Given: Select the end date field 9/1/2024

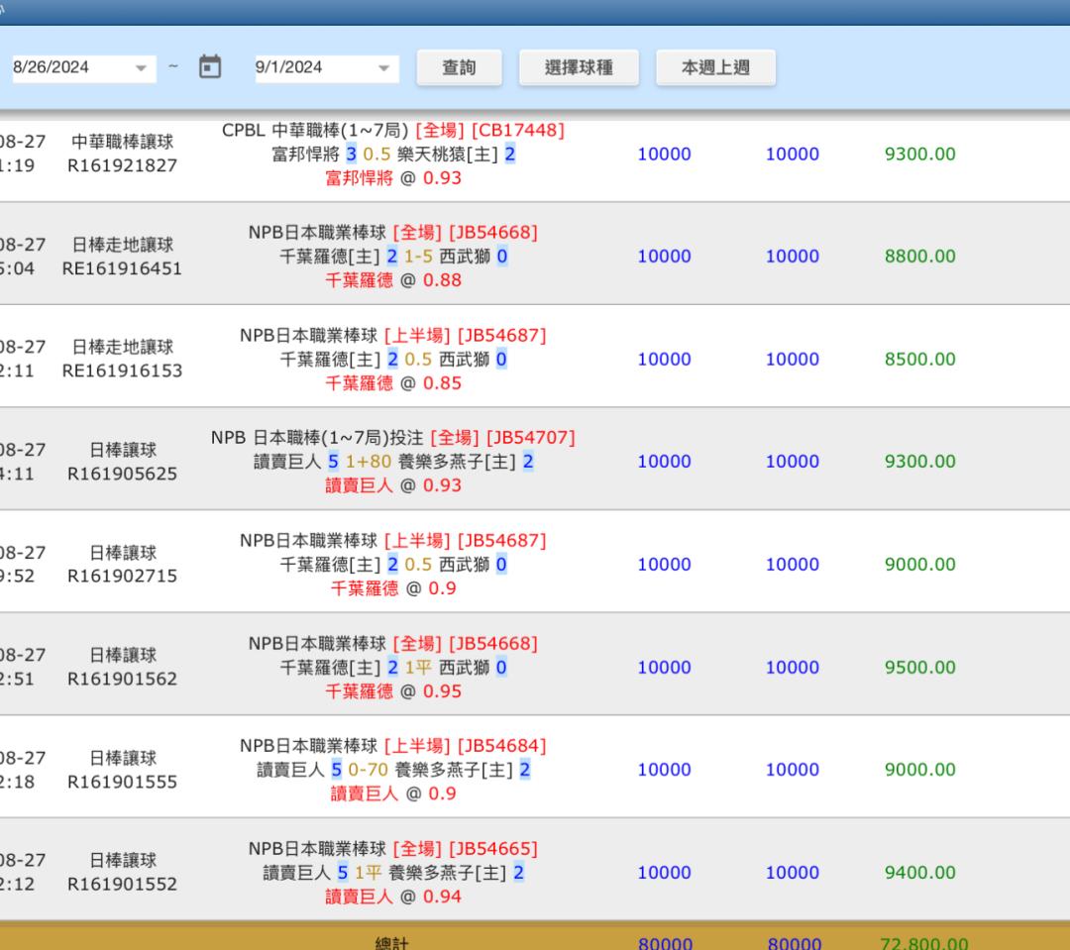Looking at the screenshot, I should click(x=327, y=68).
